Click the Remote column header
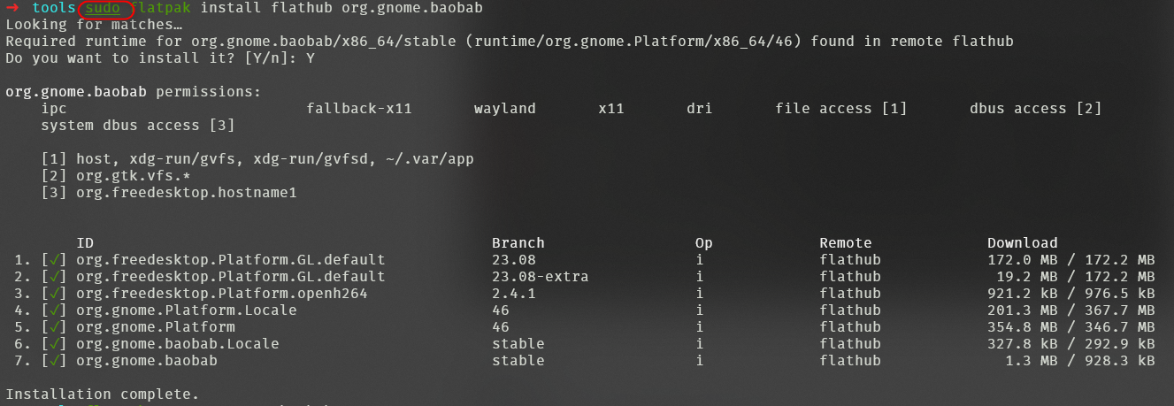Viewport: 1174px width, 406px height. pos(846,243)
